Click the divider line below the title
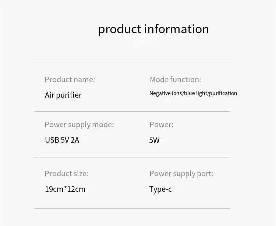 pos(132,61)
